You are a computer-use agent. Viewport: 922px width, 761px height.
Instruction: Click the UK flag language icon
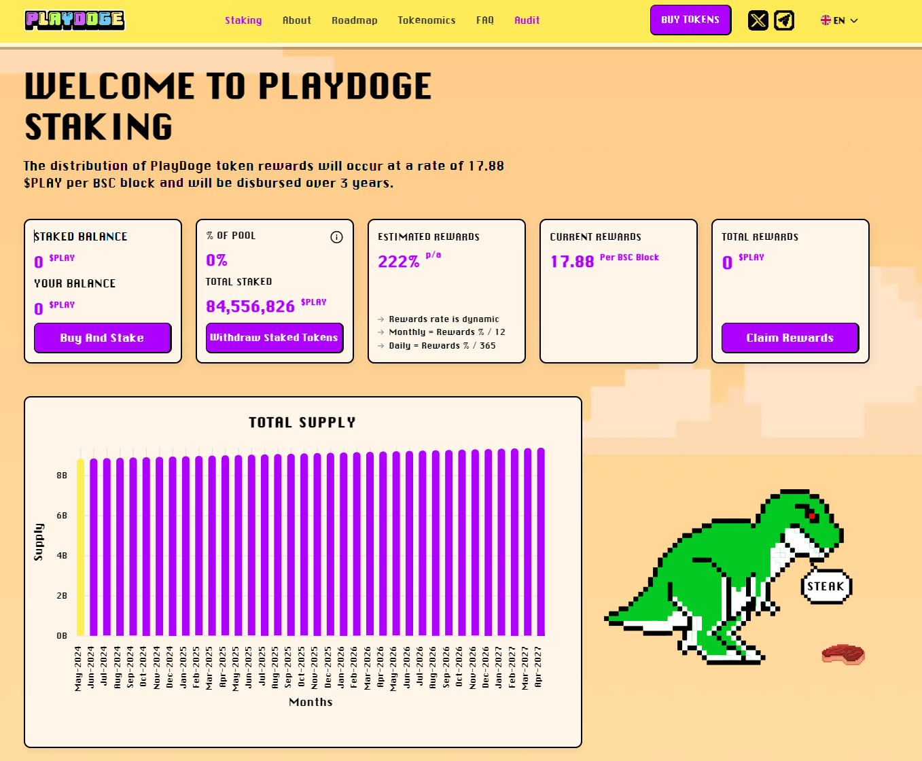[x=826, y=20]
